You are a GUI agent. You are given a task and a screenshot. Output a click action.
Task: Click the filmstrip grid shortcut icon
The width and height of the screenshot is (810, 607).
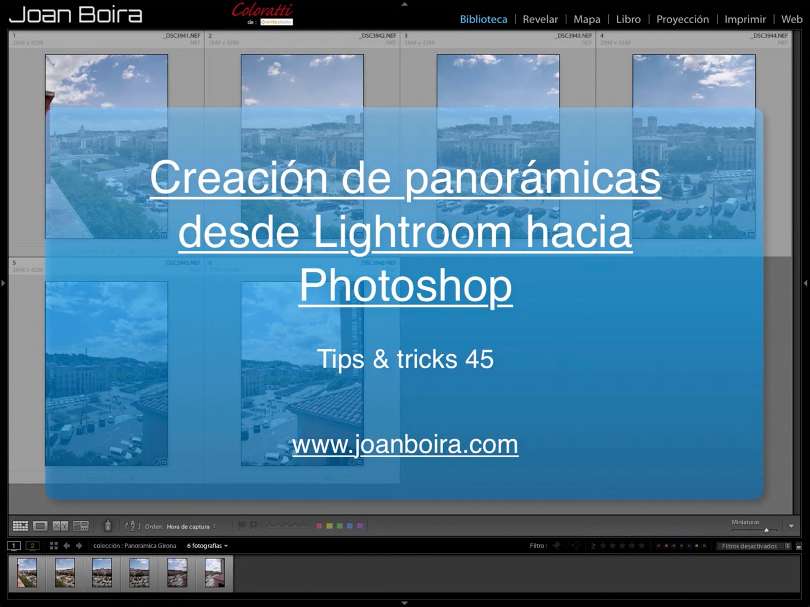click(x=54, y=546)
